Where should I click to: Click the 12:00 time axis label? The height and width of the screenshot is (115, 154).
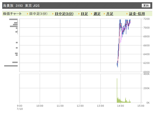pyautogui.click(x=80, y=106)
